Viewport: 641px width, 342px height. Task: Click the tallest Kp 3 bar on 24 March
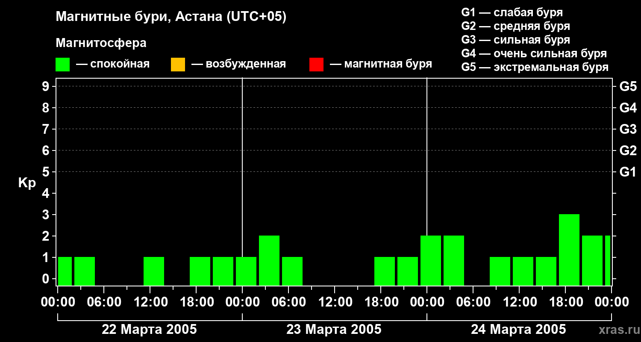(569, 250)
